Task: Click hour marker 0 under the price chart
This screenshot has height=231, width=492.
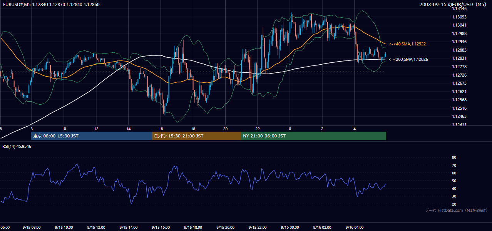Action: pyautogui.click(x=290, y=129)
